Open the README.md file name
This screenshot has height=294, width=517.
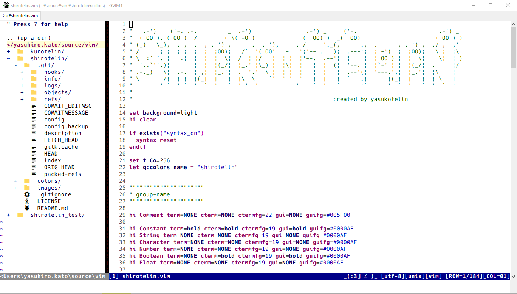pyautogui.click(x=53, y=208)
